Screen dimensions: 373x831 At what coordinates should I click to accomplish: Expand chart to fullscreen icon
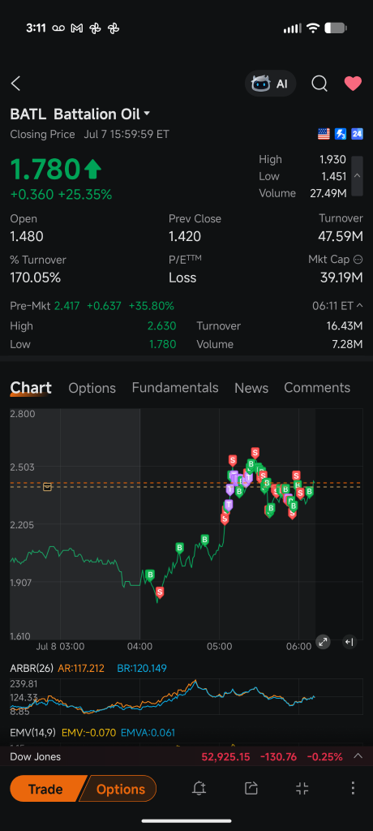pos(324,642)
